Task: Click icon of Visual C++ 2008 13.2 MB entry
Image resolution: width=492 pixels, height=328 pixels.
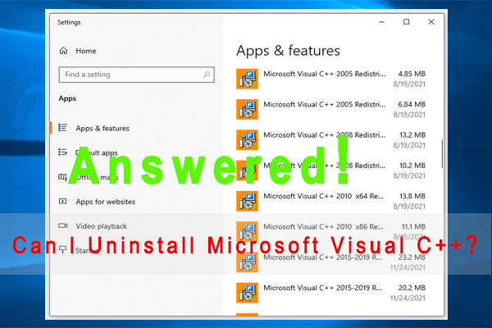Action: pos(248,139)
